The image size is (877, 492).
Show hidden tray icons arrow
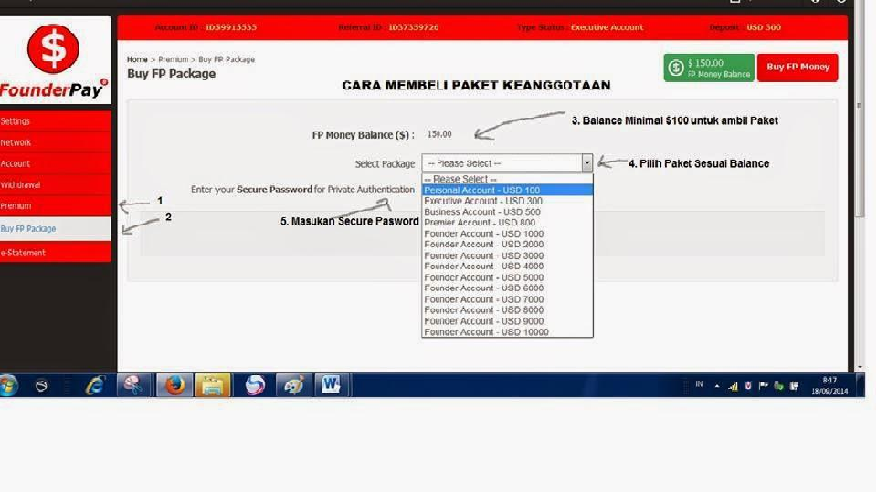pos(717,386)
